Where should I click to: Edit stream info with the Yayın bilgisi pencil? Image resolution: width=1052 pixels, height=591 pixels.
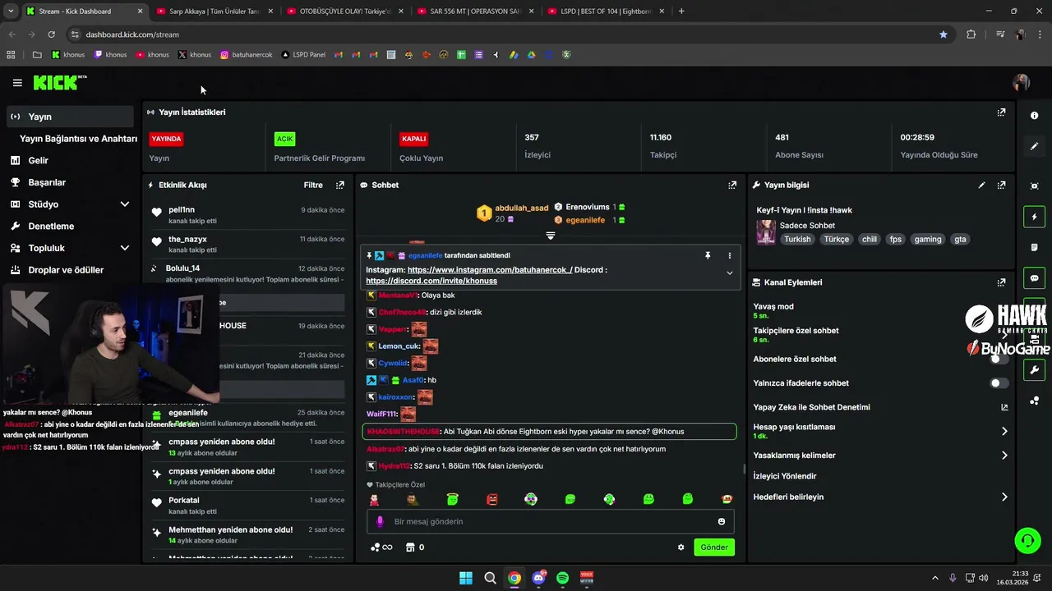(x=981, y=186)
